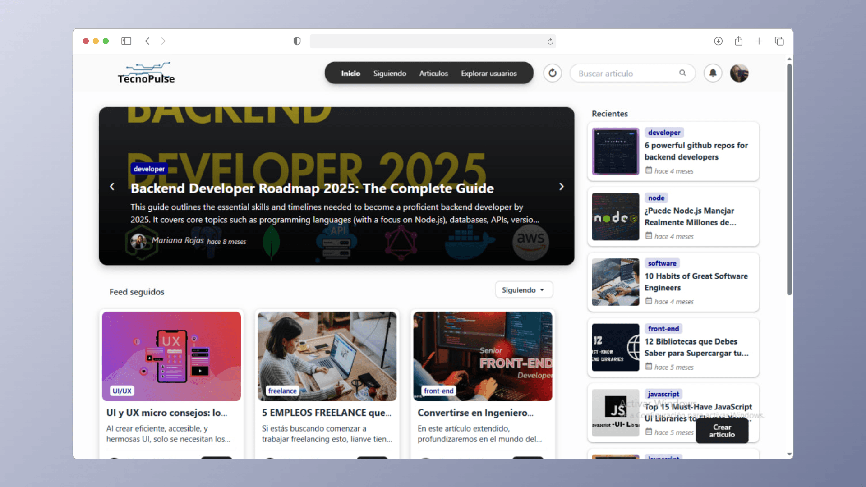Click the developer tag on the banner
Screen dimensions: 866x487
click(x=149, y=169)
